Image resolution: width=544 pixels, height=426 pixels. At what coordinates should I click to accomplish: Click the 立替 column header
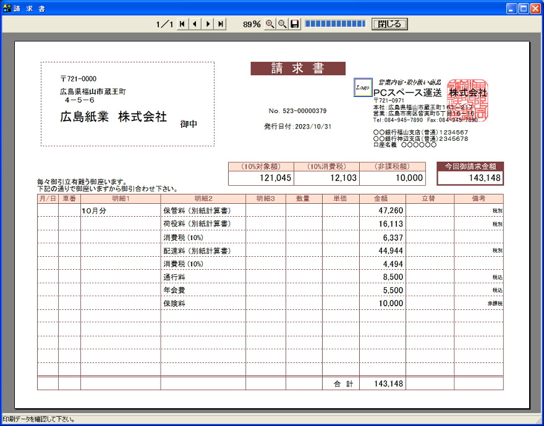430,199
